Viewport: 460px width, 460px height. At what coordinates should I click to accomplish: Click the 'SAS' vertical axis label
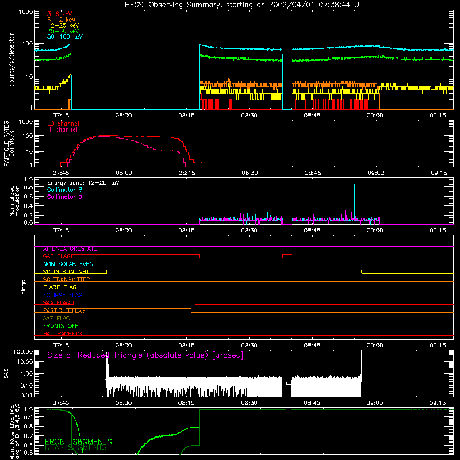(6, 374)
